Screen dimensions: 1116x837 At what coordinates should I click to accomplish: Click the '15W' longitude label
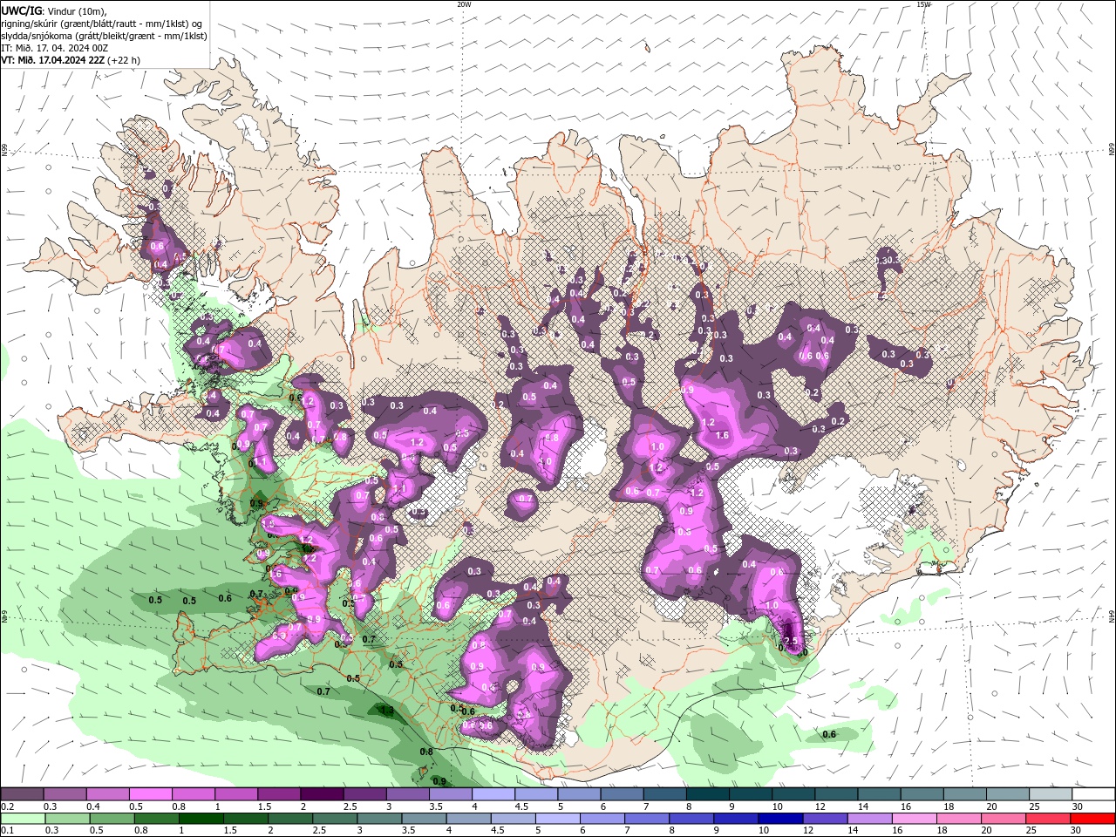point(923,4)
